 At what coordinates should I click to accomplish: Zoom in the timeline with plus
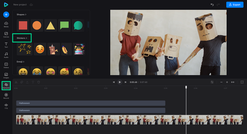[227, 82]
